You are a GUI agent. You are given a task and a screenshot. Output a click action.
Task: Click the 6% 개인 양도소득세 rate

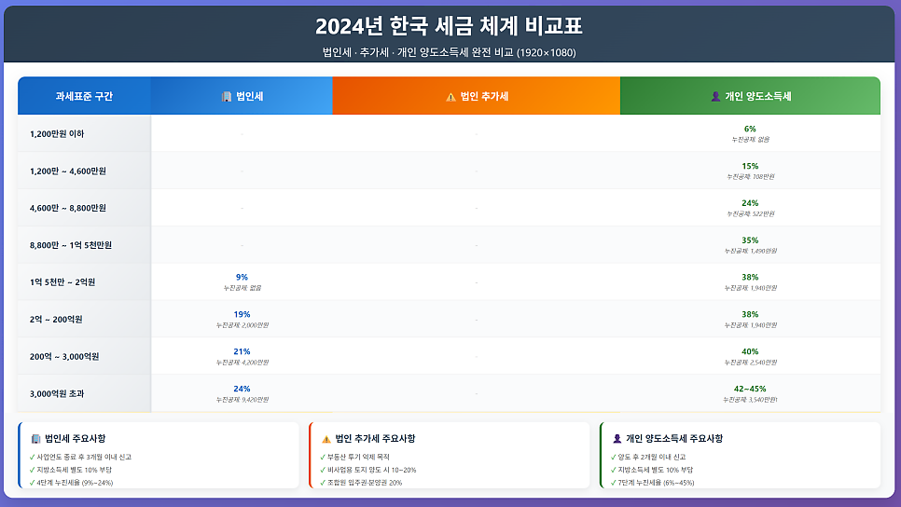pyautogui.click(x=750, y=129)
